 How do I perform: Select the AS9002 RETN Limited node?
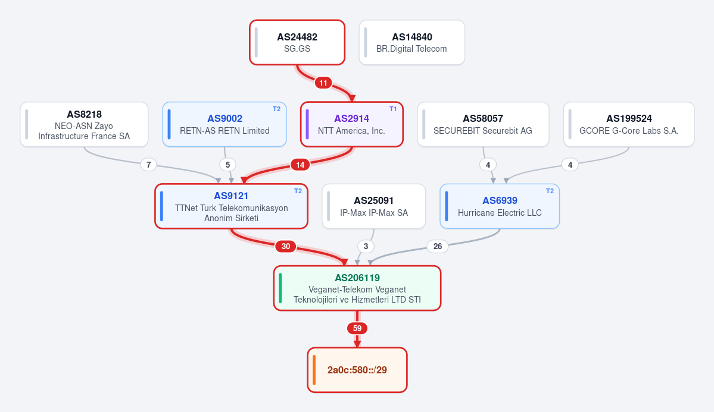[225, 124]
